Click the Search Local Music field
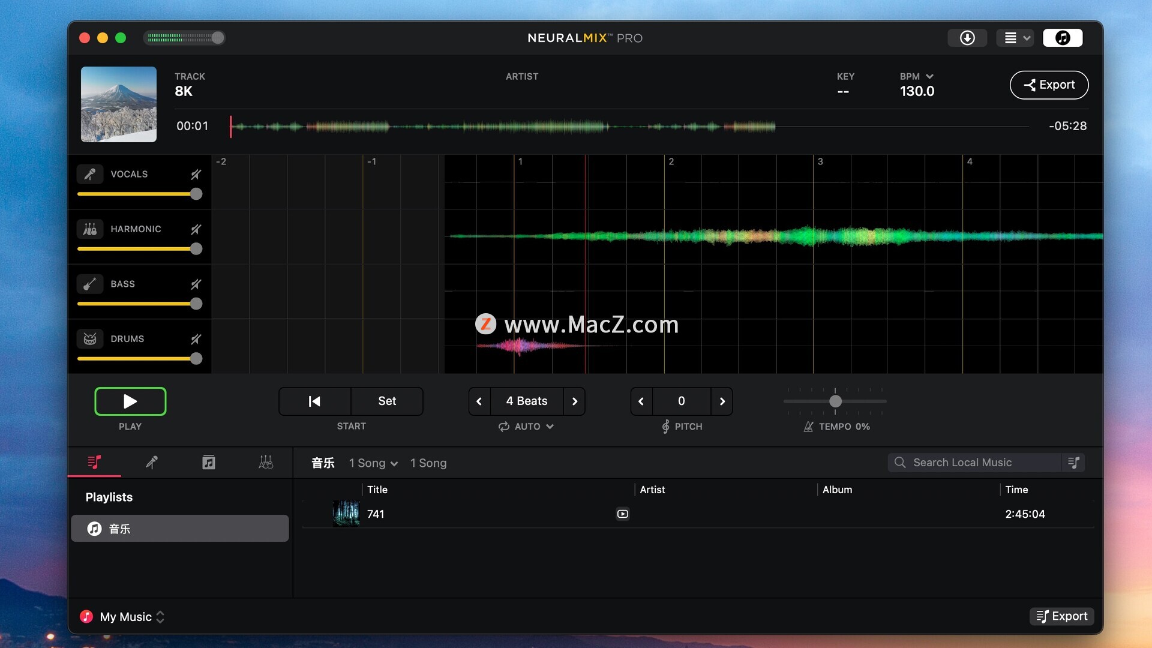The height and width of the screenshot is (648, 1152). (974, 463)
